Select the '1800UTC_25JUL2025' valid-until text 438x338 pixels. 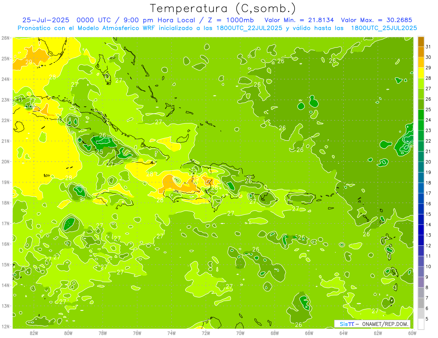[383, 28]
